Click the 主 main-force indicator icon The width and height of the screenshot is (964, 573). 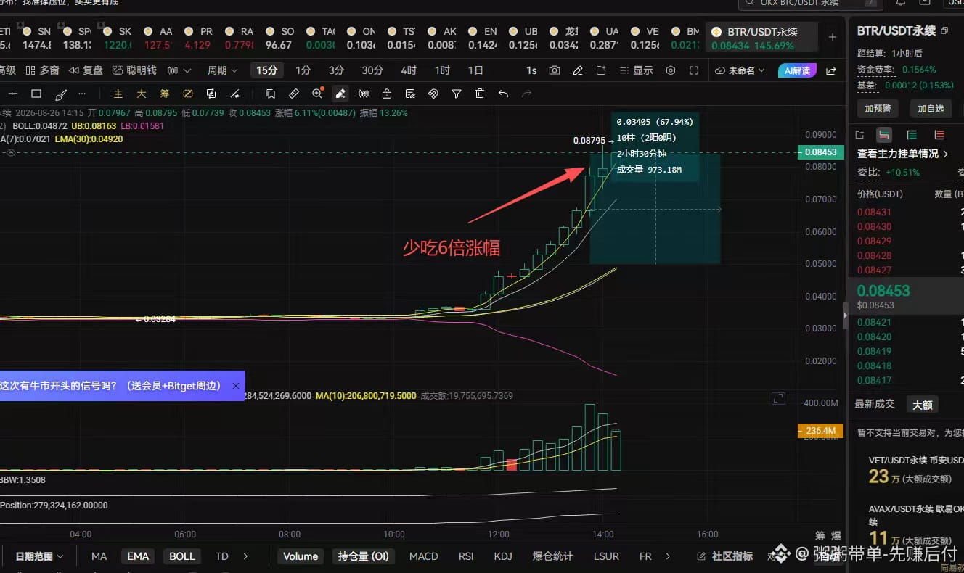point(118,94)
